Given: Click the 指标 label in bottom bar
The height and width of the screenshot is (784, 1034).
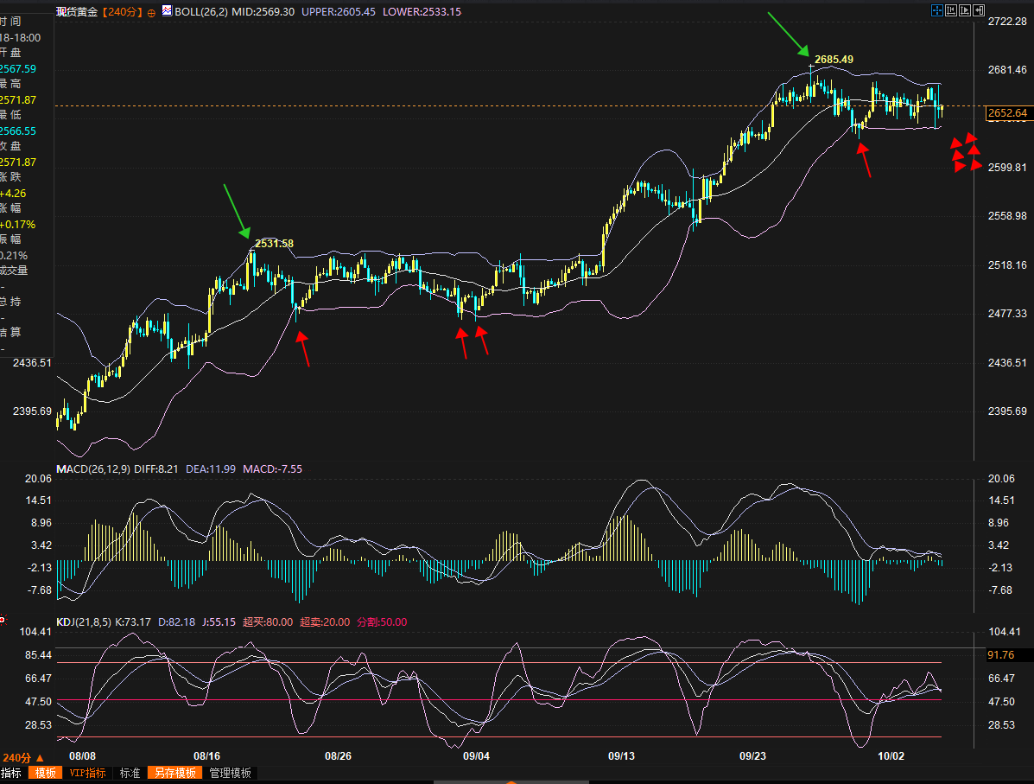Looking at the screenshot, I should (12, 773).
